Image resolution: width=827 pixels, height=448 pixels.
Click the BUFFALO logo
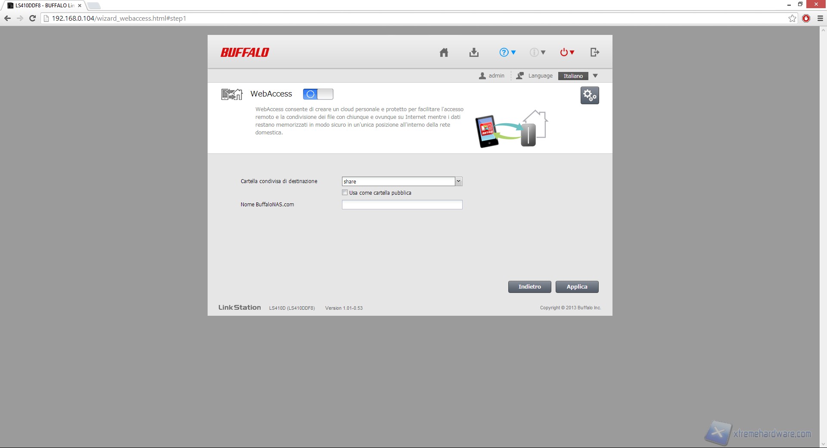pos(245,53)
